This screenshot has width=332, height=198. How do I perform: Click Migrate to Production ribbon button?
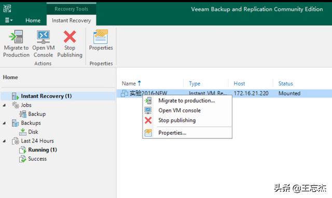pos(16,44)
